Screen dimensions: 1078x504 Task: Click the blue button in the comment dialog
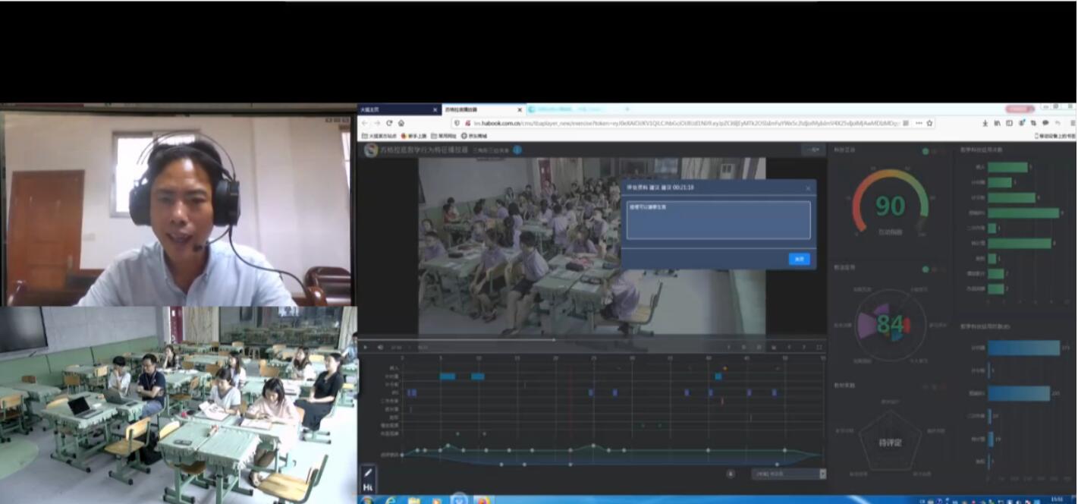pyautogui.click(x=799, y=259)
